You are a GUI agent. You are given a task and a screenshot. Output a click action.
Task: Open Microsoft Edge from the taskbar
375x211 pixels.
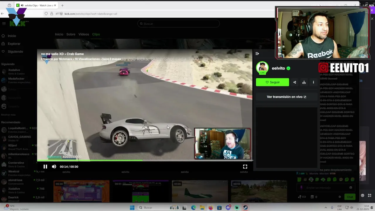(193, 208)
